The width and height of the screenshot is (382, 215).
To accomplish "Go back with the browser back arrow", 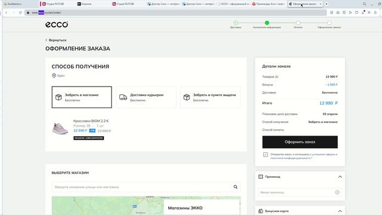I will [x=7, y=13].
